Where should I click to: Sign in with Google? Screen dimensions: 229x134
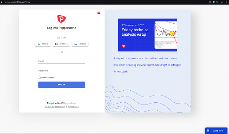pyautogui.click(x=43, y=44)
